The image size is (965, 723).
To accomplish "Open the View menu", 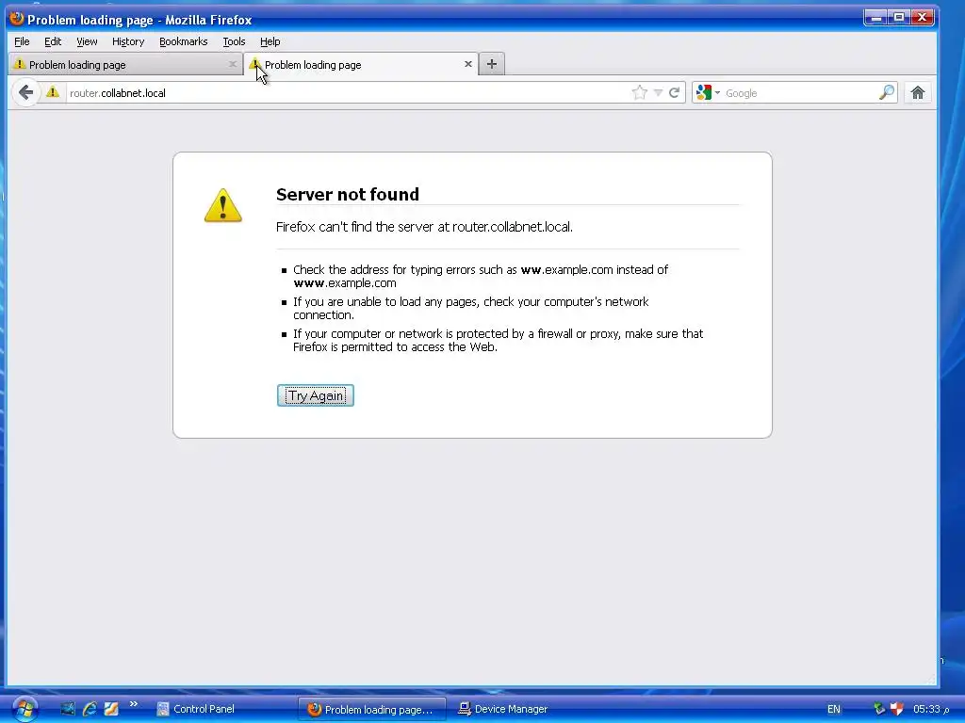I will [87, 41].
